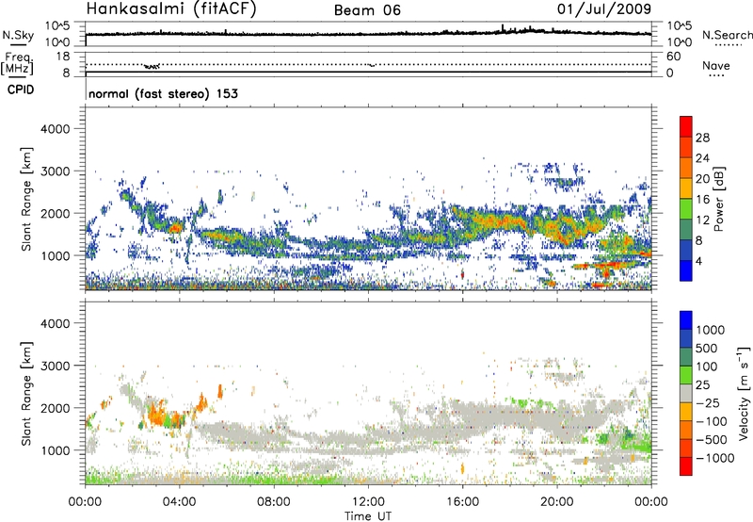Click the '100' velocity colorbar label

point(707,367)
